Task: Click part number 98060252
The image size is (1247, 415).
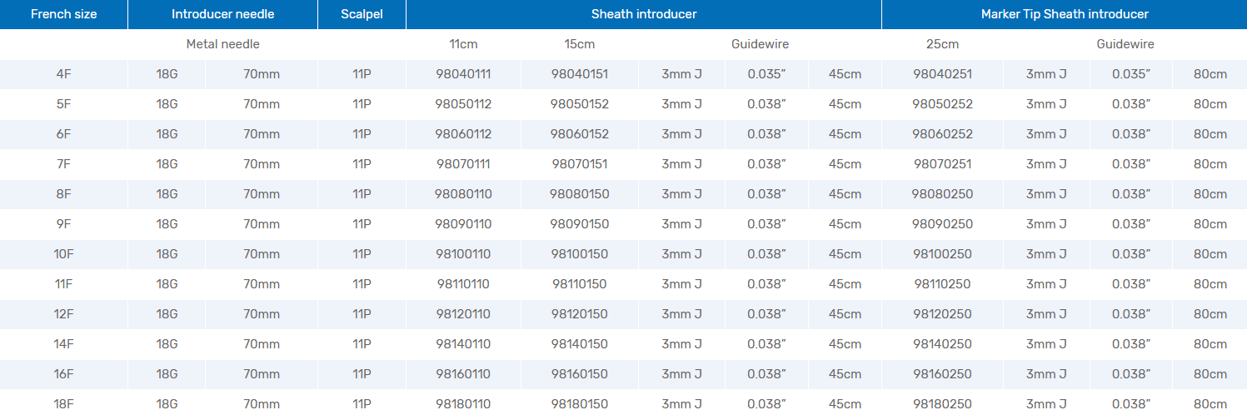Action: 942,134
